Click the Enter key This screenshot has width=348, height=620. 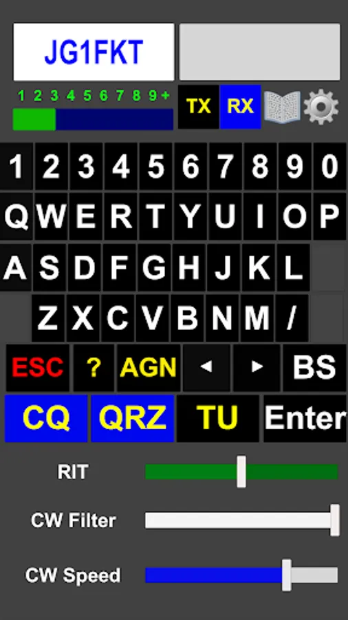click(305, 418)
